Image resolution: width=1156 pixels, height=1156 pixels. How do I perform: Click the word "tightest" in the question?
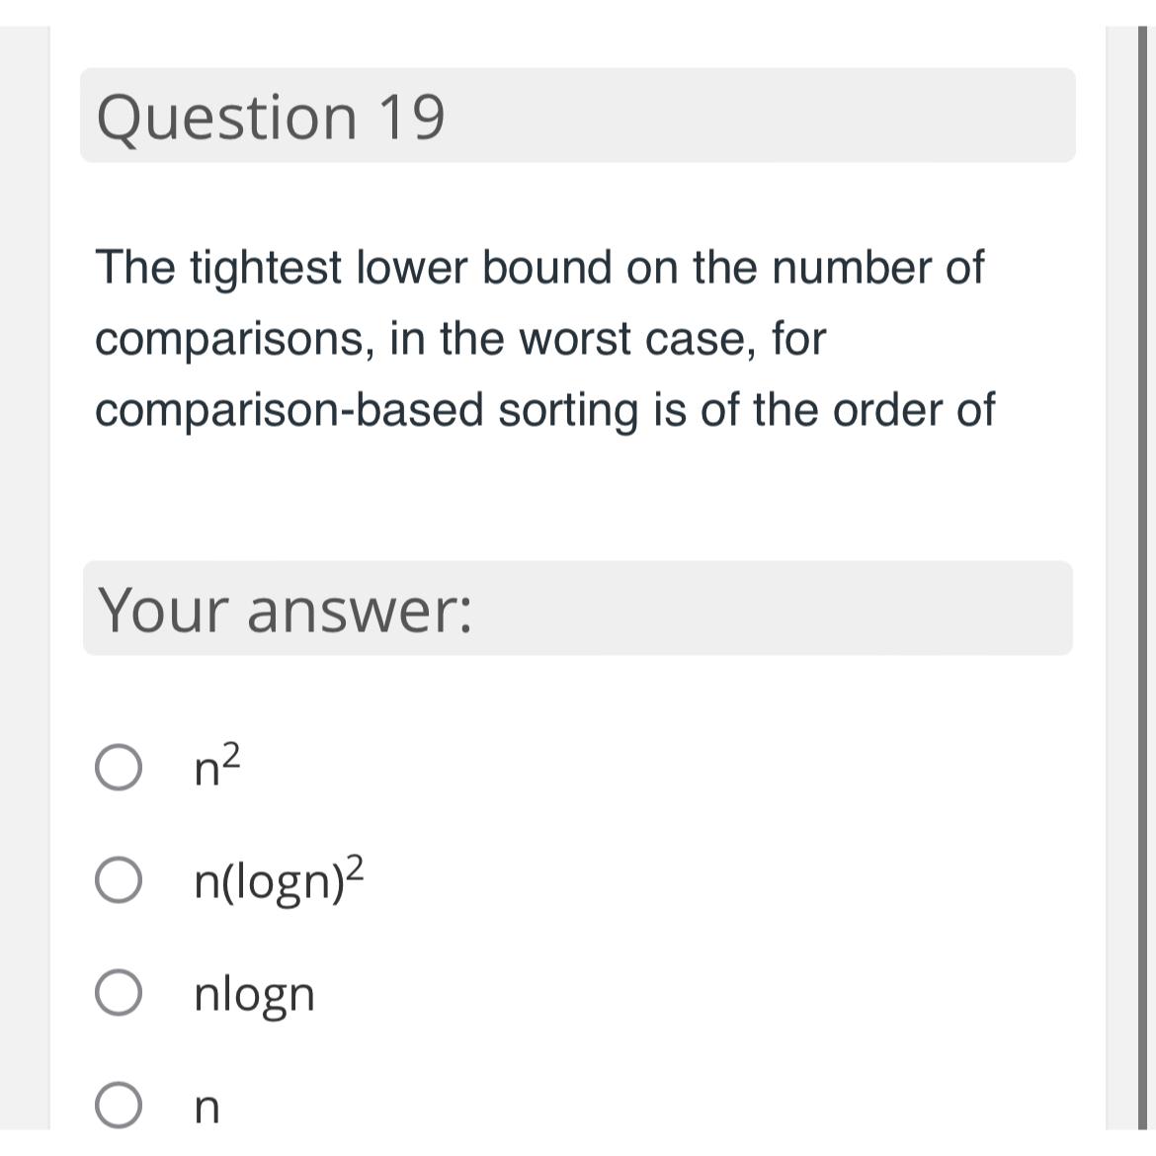coord(266,269)
